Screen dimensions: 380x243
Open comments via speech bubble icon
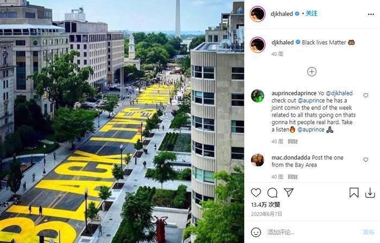pyautogui.click(x=273, y=193)
